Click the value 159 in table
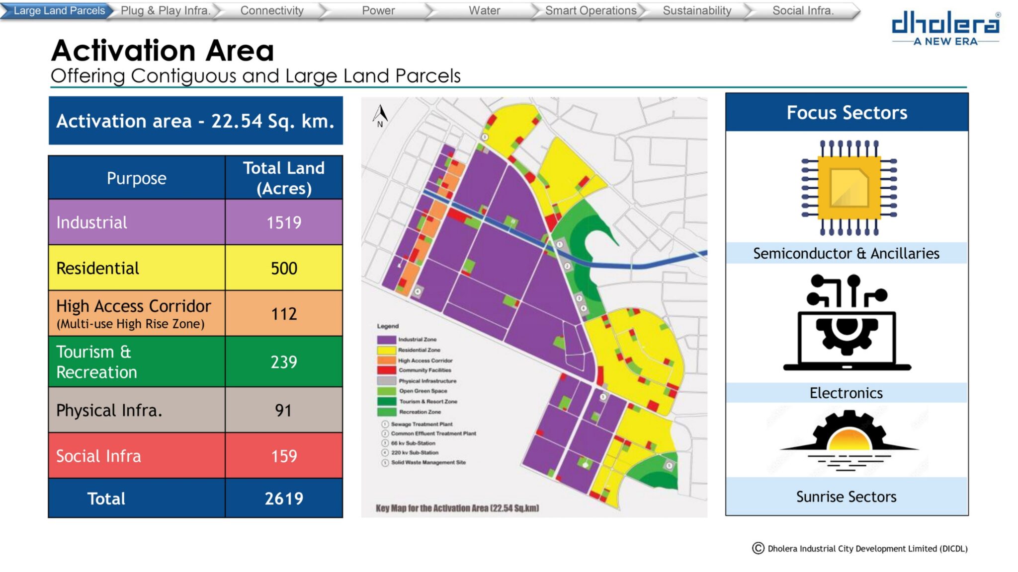1018x572 pixels. [284, 456]
